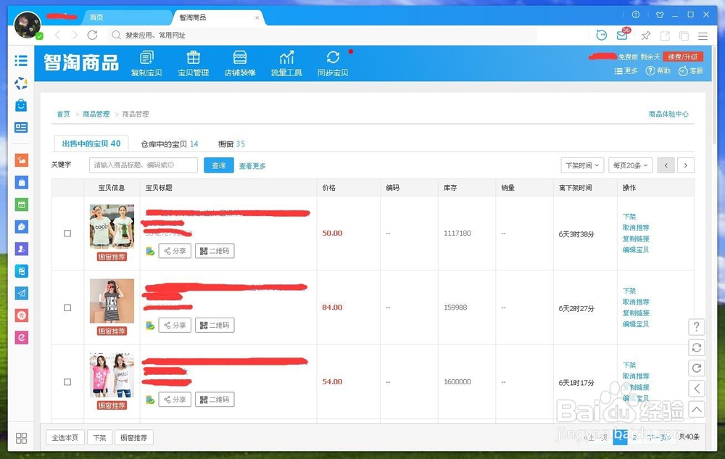Click the bottom 下架 batch button
Screen dimensions: 725x459
(99, 438)
